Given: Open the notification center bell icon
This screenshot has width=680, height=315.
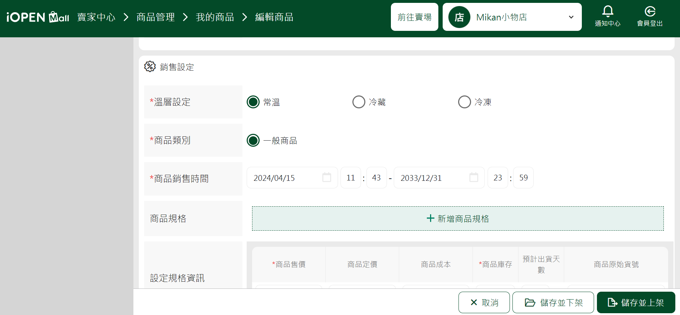Looking at the screenshot, I should pyautogui.click(x=608, y=11).
